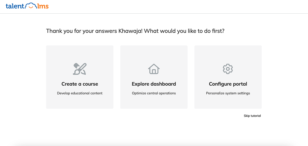
Task: Skip the tutorial
Action: click(x=252, y=116)
